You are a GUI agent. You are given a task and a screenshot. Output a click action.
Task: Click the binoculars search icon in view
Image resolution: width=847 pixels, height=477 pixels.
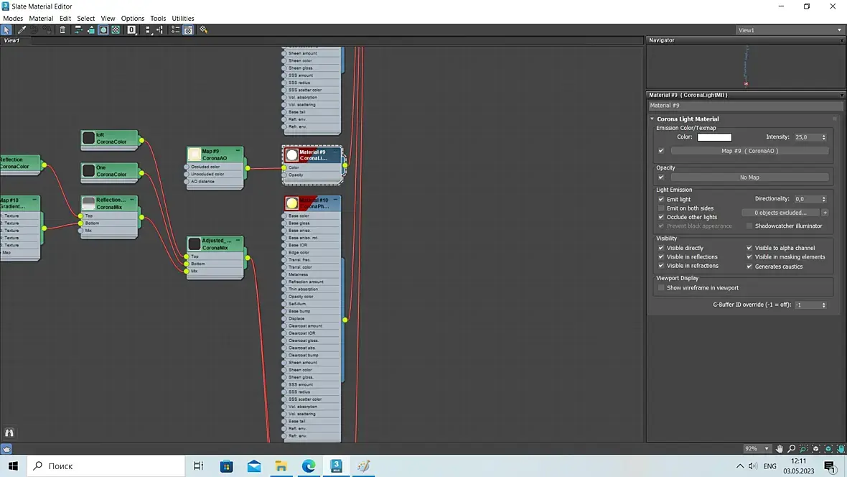click(x=9, y=432)
